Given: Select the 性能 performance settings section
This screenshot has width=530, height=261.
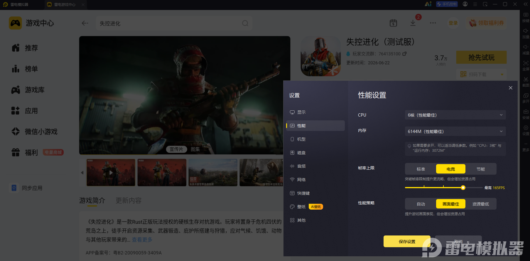Looking at the screenshot, I should [315, 126].
